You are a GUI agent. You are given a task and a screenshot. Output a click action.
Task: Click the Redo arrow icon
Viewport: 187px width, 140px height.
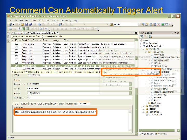(x=54, y=24)
